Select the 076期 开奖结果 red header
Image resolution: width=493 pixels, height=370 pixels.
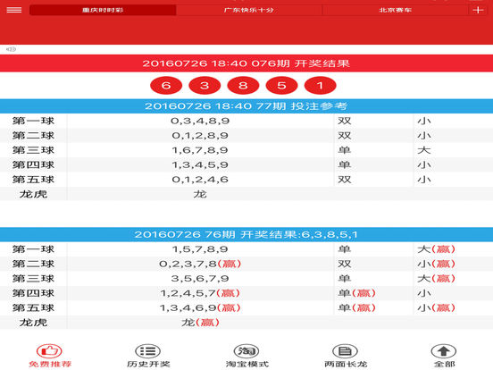click(x=246, y=63)
